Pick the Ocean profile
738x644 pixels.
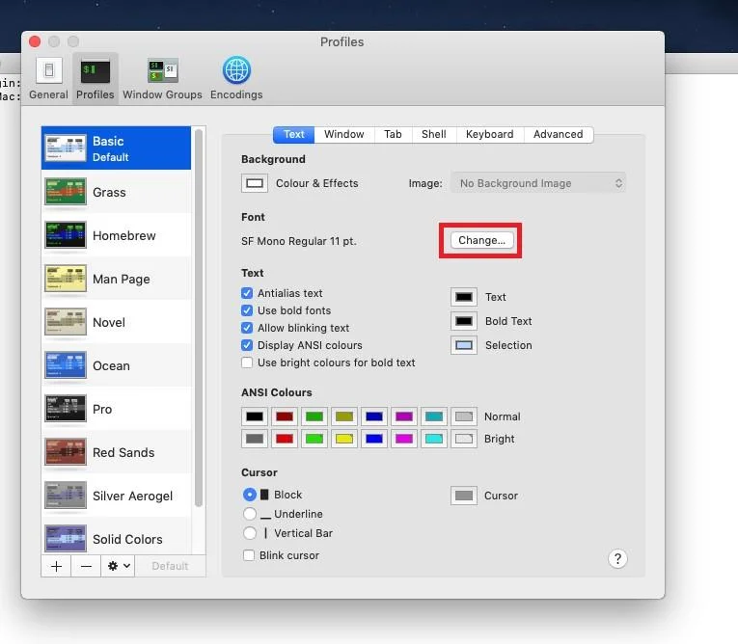[x=117, y=365]
